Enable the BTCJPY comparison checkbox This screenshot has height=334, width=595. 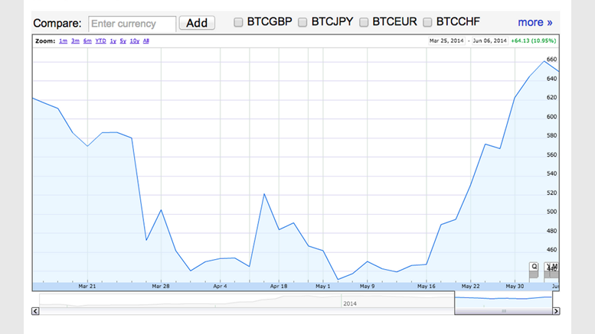click(302, 22)
